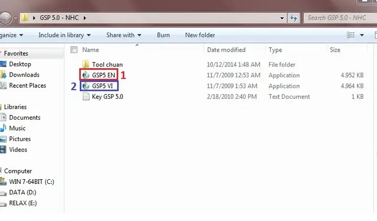Click date 2/18/2010 2:40 PM
377x221 pixels.
232,97
